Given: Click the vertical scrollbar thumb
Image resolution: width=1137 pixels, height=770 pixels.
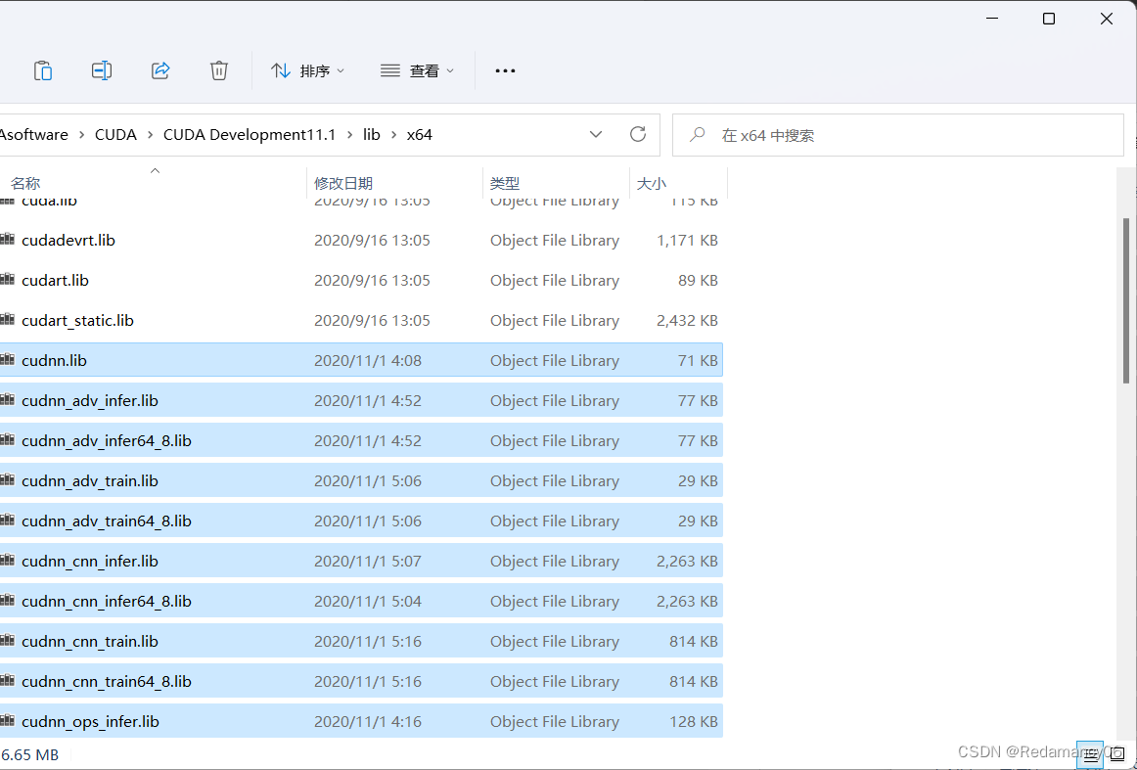Looking at the screenshot, I should (1126, 300).
